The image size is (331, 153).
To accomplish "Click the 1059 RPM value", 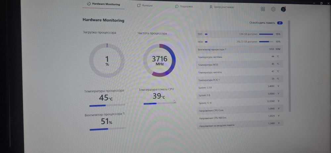I will 275,49.
